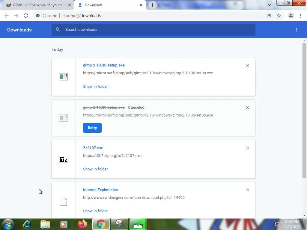Show gimp-2.10.30-setup.exe in folder

coord(95,87)
